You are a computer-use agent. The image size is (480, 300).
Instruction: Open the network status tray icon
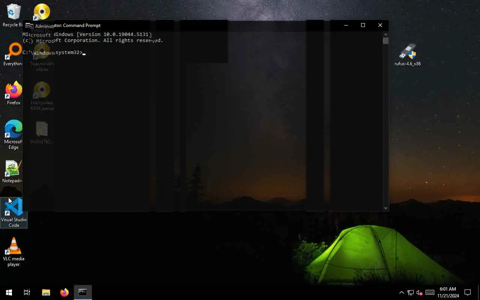click(411, 292)
